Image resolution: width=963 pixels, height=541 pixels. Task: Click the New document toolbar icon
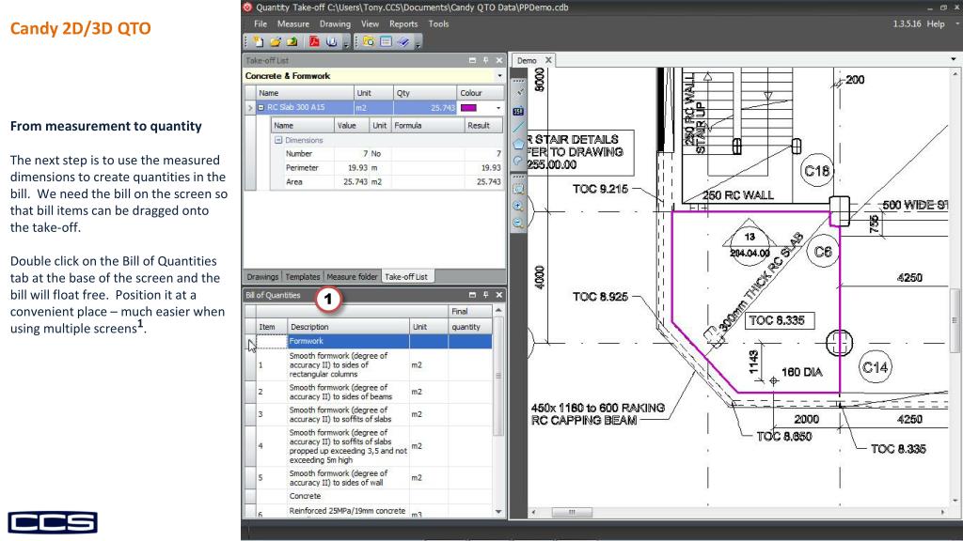[259, 41]
